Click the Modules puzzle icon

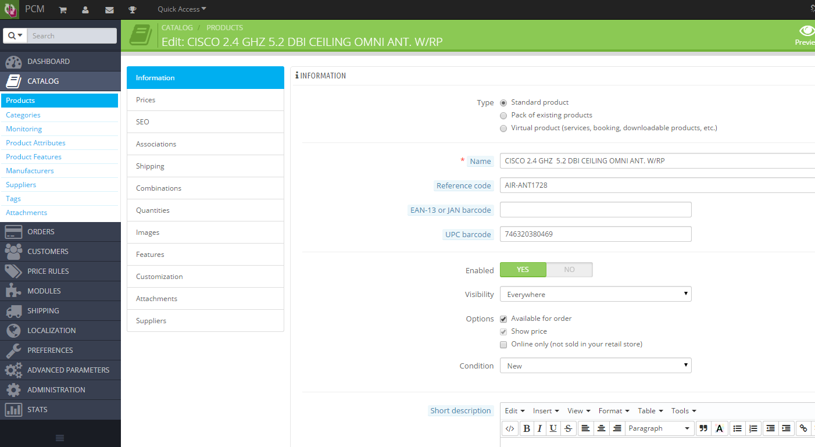(x=13, y=291)
